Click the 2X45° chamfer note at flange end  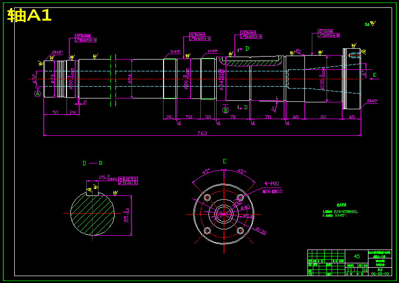click(x=372, y=101)
